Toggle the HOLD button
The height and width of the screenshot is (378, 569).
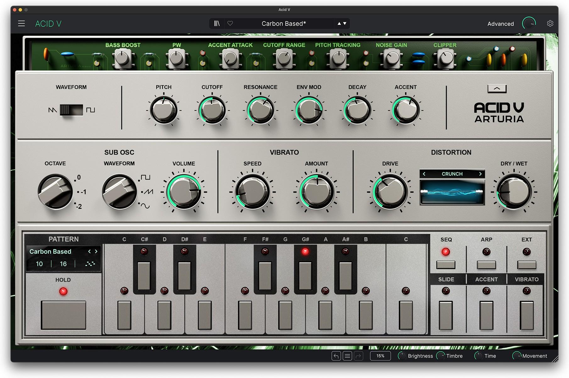[63, 315]
